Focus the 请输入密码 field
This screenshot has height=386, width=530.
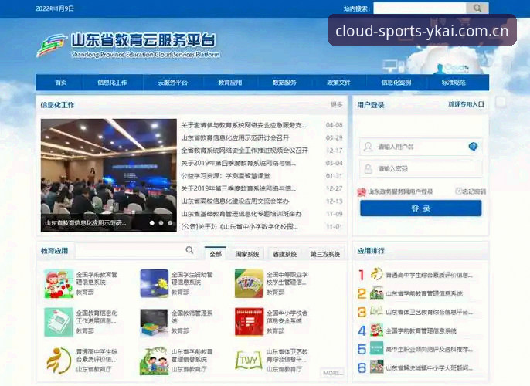(x=421, y=168)
